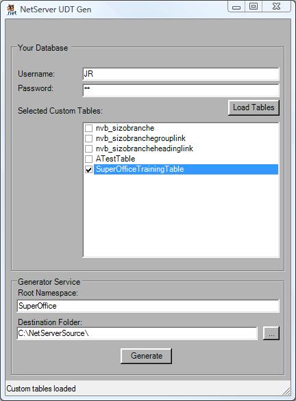Click into the Root Namespace SuperOffice field

tap(148, 306)
